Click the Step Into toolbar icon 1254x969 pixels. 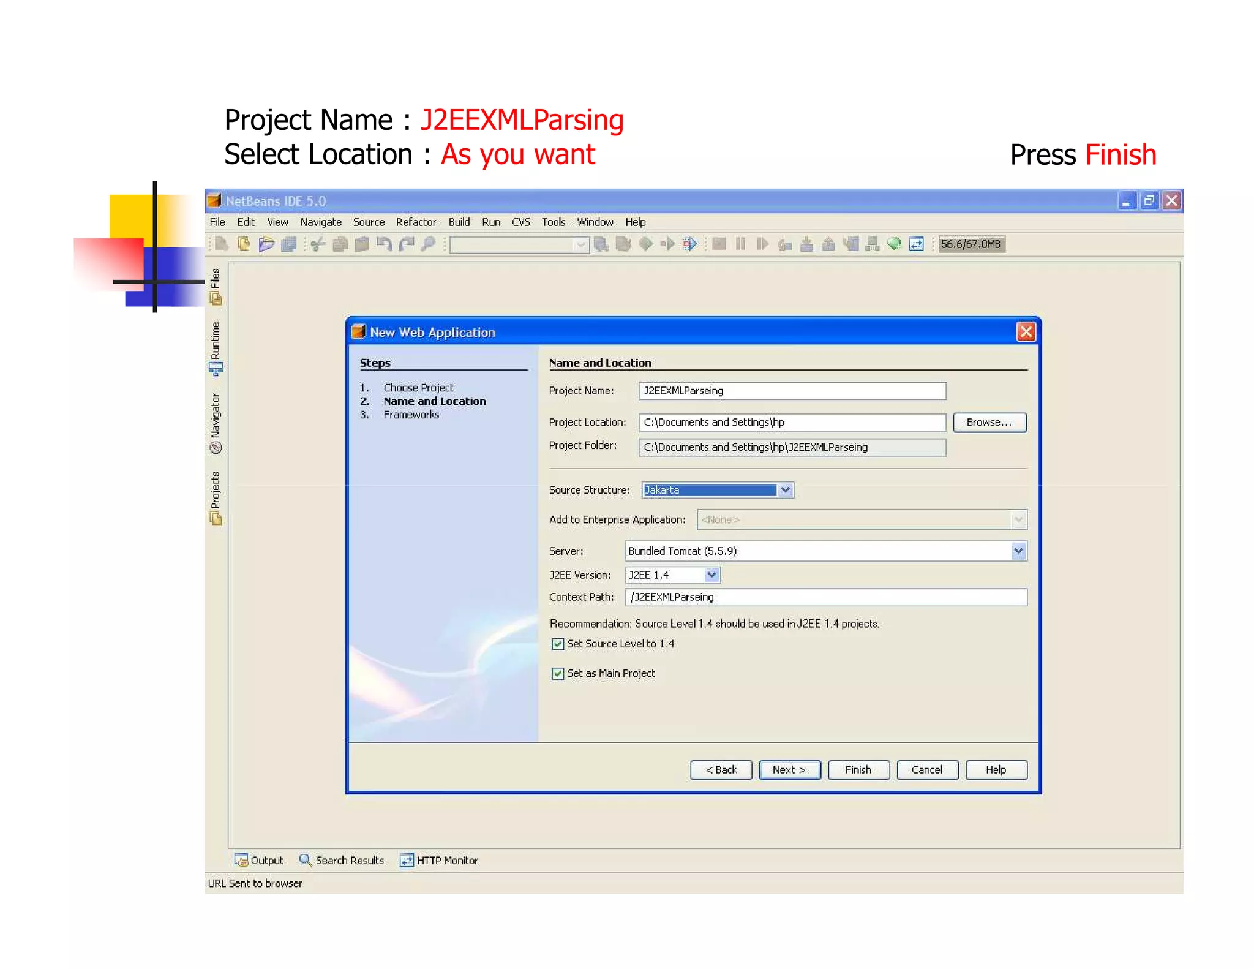807,244
